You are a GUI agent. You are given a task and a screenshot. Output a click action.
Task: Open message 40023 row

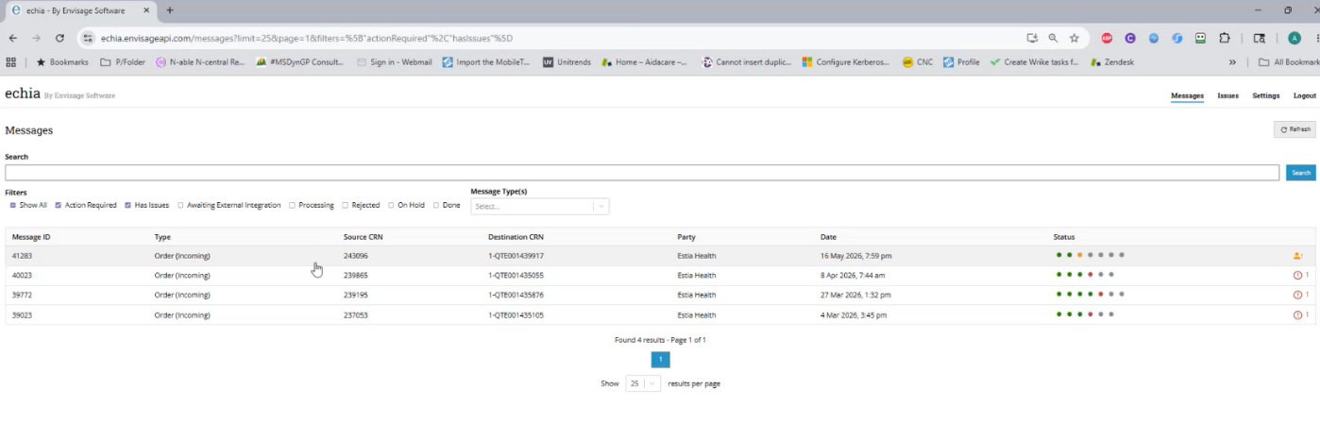click(x=660, y=276)
